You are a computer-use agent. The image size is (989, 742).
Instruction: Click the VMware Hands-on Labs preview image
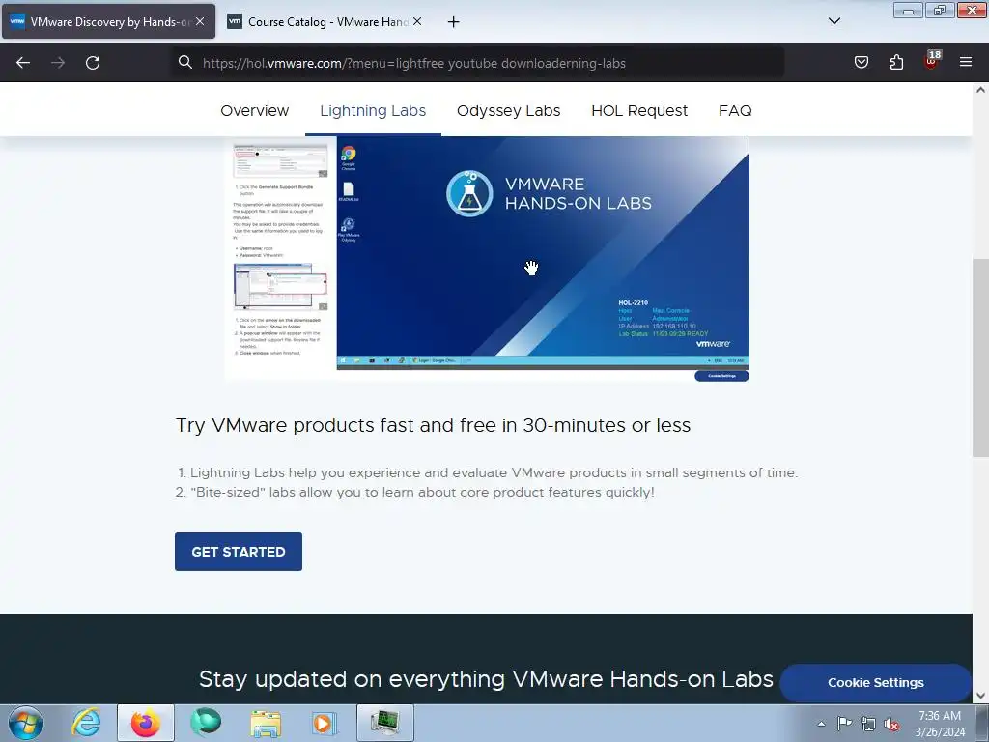point(487,257)
